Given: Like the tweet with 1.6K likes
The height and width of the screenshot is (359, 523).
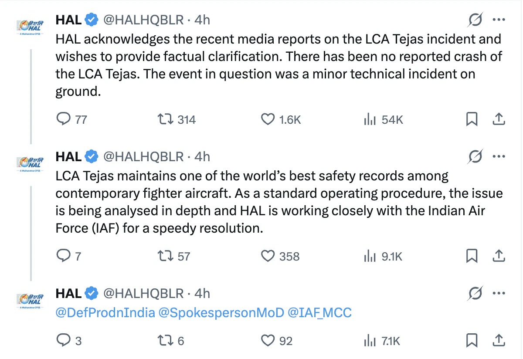Looking at the screenshot, I should pos(267,119).
